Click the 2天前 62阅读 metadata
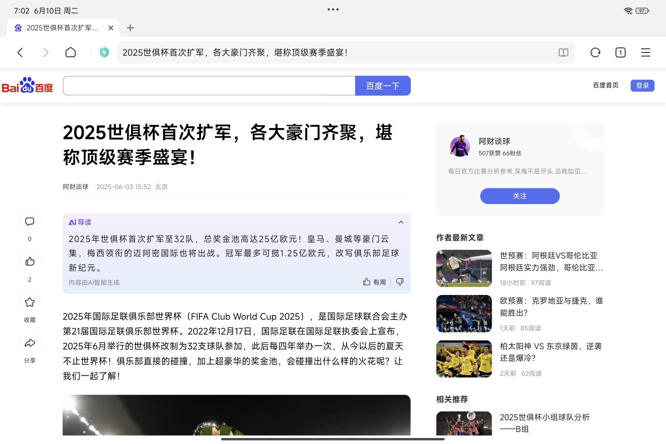666x444 pixels. (x=521, y=374)
